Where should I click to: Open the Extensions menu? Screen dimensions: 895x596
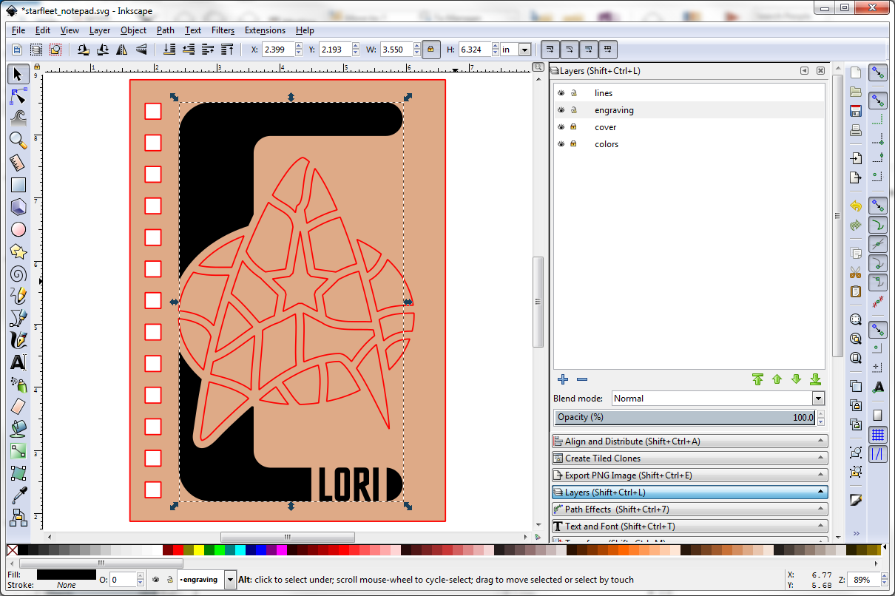265,30
